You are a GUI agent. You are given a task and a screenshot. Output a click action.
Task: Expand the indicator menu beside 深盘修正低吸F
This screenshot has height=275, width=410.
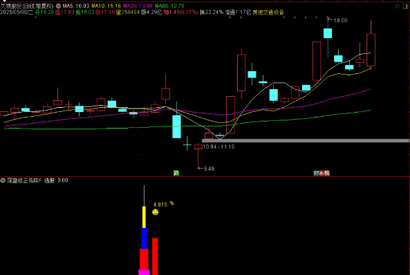[x=3, y=180]
